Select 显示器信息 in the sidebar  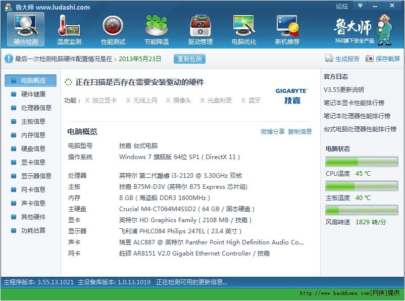[30, 176]
